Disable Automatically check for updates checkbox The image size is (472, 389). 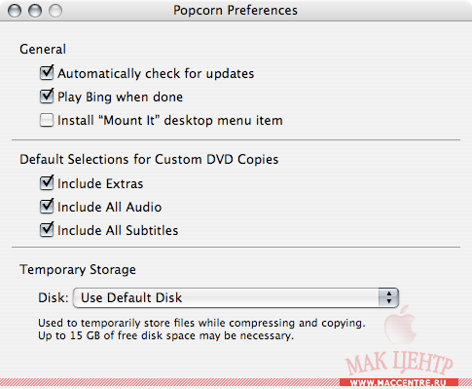[x=47, y=73]
